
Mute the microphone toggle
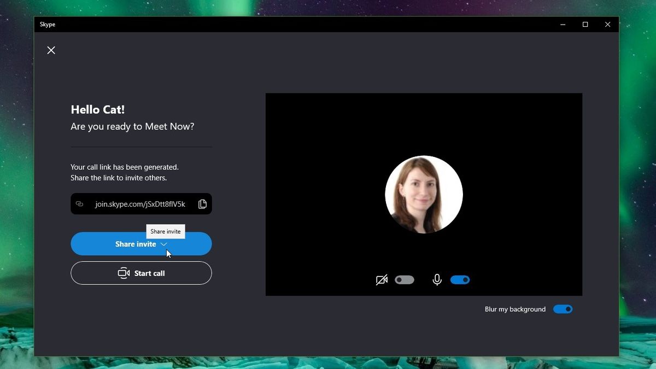tap(460, 279)
